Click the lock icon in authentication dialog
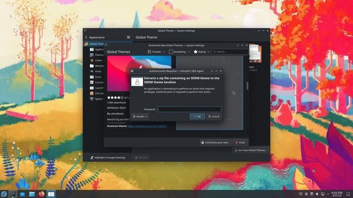Viewport: 353px width, 198px height. 137,82
